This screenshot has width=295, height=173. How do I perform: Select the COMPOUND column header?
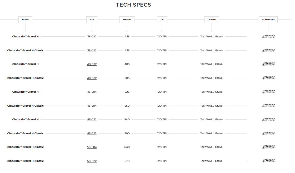[268, 19]
